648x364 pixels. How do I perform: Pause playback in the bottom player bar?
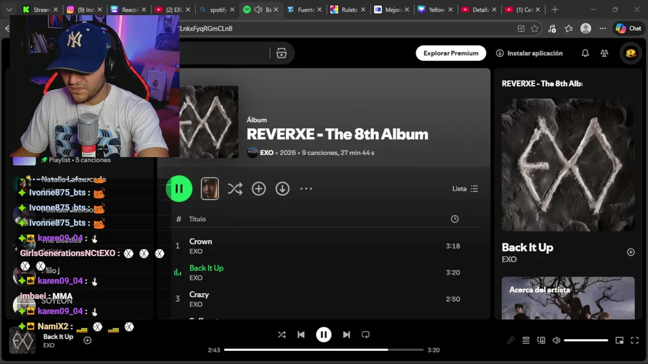[323, 335]
